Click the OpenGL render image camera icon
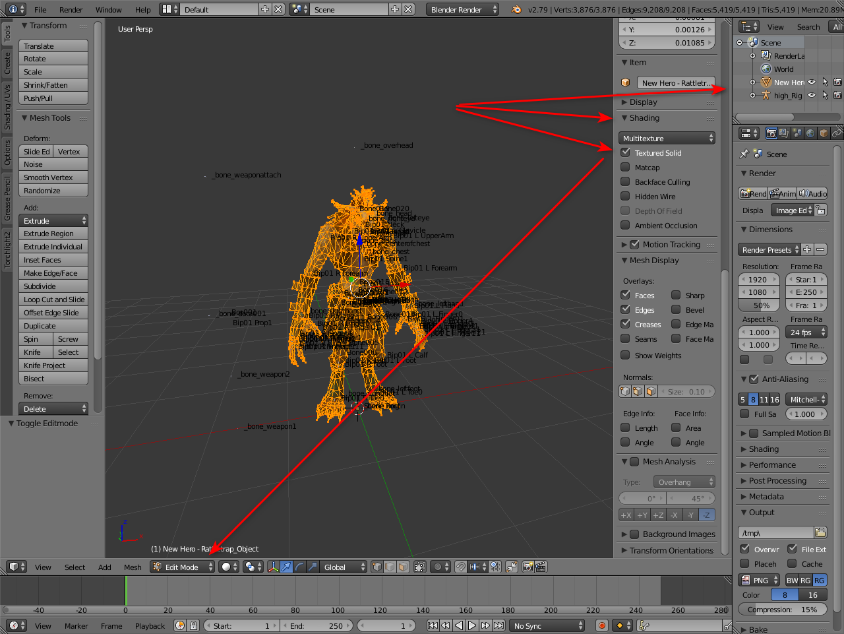The width and height of the screenshot is (844, 634). pos(527,567)
